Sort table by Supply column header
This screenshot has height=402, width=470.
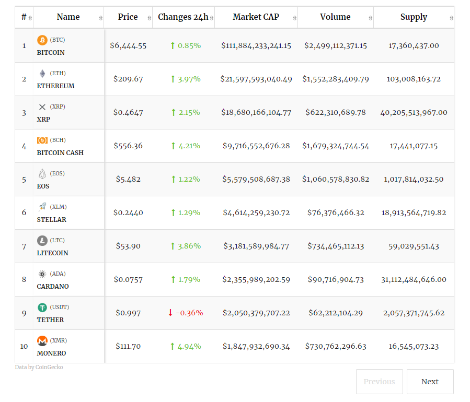click(x=414, y=17)
